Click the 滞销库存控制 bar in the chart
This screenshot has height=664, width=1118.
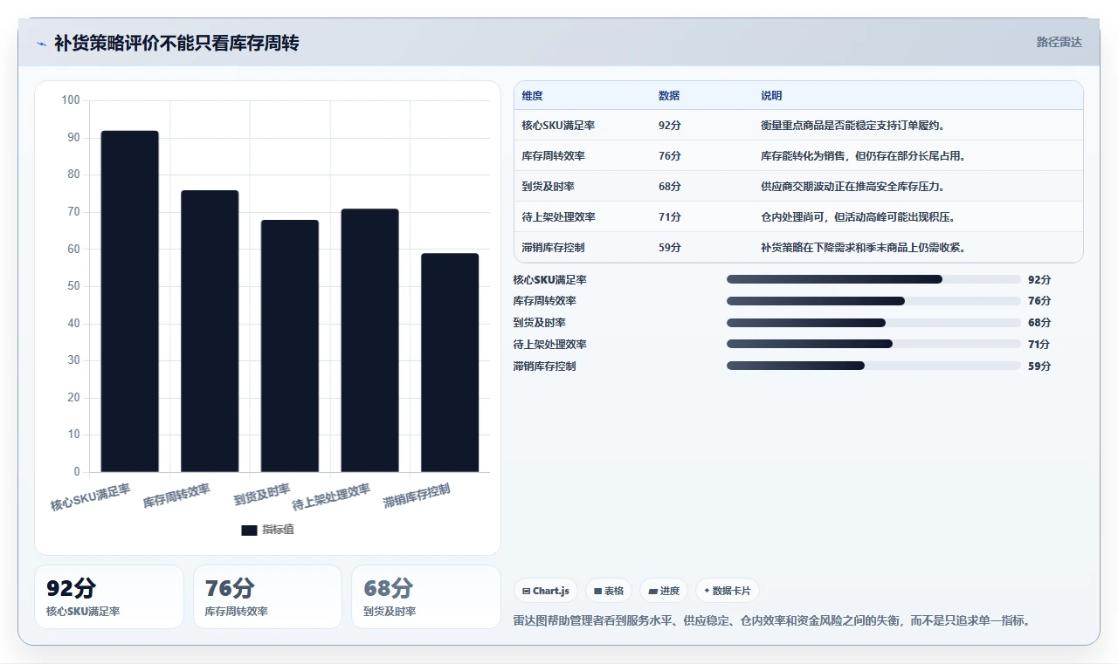tap(450, 362)
